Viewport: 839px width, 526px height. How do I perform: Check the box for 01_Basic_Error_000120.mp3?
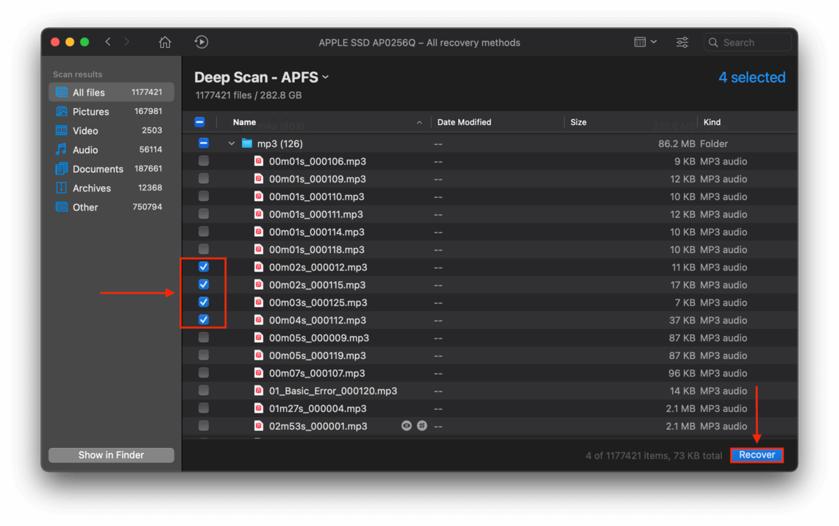204,390
